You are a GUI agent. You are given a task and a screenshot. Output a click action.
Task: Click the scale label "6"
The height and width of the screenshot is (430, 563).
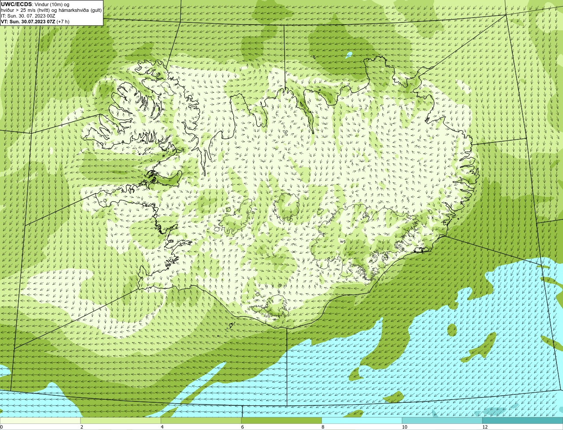pyautogui.click(x=242, y=427)
